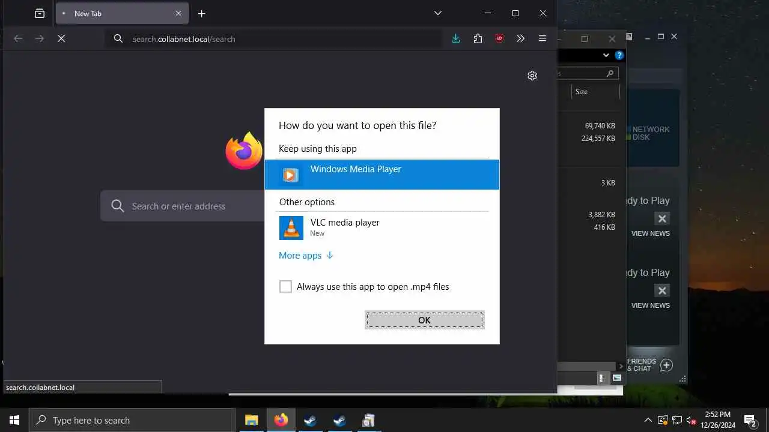Viewport: 769px width, 432px height.
Task: Open the clock and date flyout
Action: pos(717,420)
